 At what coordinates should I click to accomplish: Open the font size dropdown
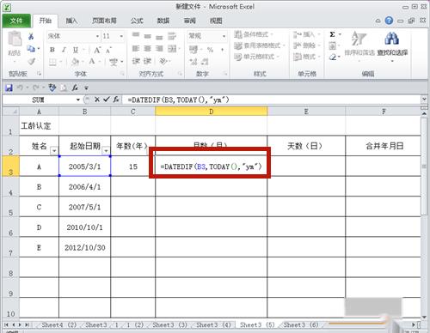pos(121,36)
